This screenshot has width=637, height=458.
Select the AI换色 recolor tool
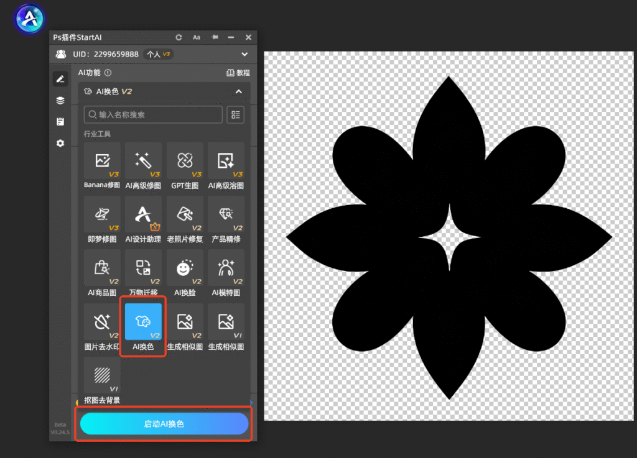pyautogui.click(x=143, y=327)
